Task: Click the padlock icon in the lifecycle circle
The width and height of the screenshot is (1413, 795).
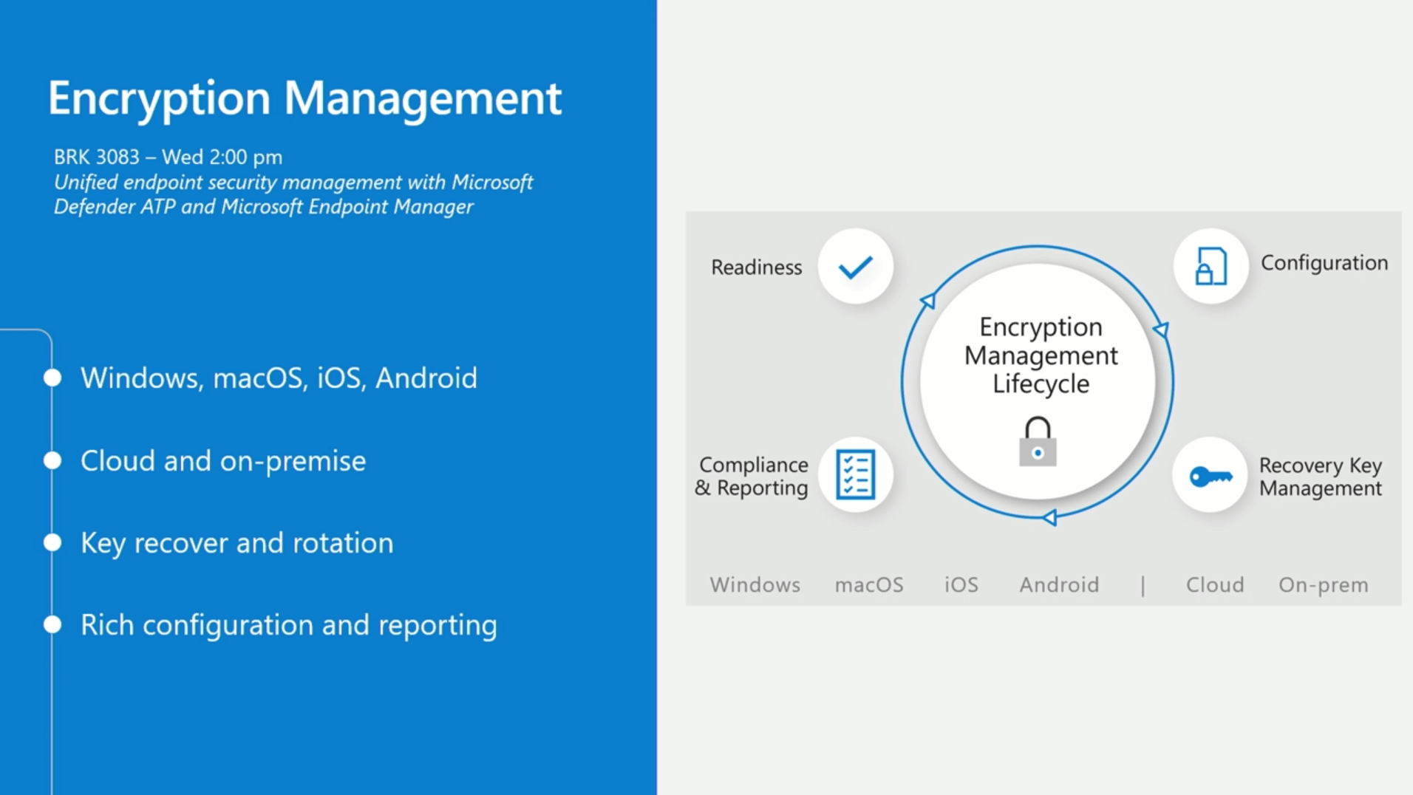Action: pos(1038,441)
